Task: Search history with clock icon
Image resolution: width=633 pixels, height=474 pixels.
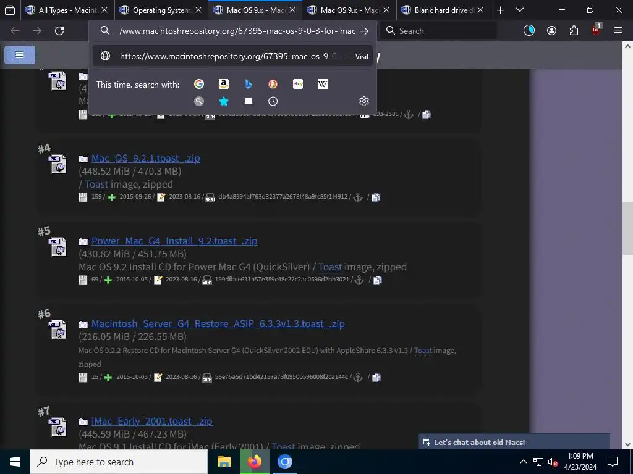Action: 273,101
